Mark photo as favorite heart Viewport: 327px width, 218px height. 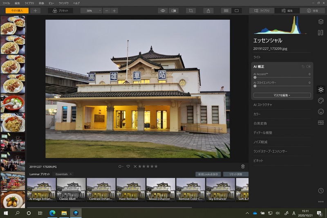click(128, 166)
